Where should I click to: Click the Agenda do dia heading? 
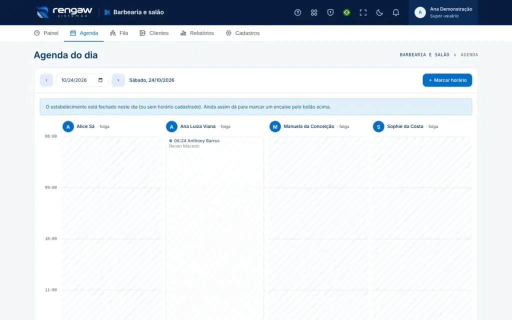[x=65, y=55]
